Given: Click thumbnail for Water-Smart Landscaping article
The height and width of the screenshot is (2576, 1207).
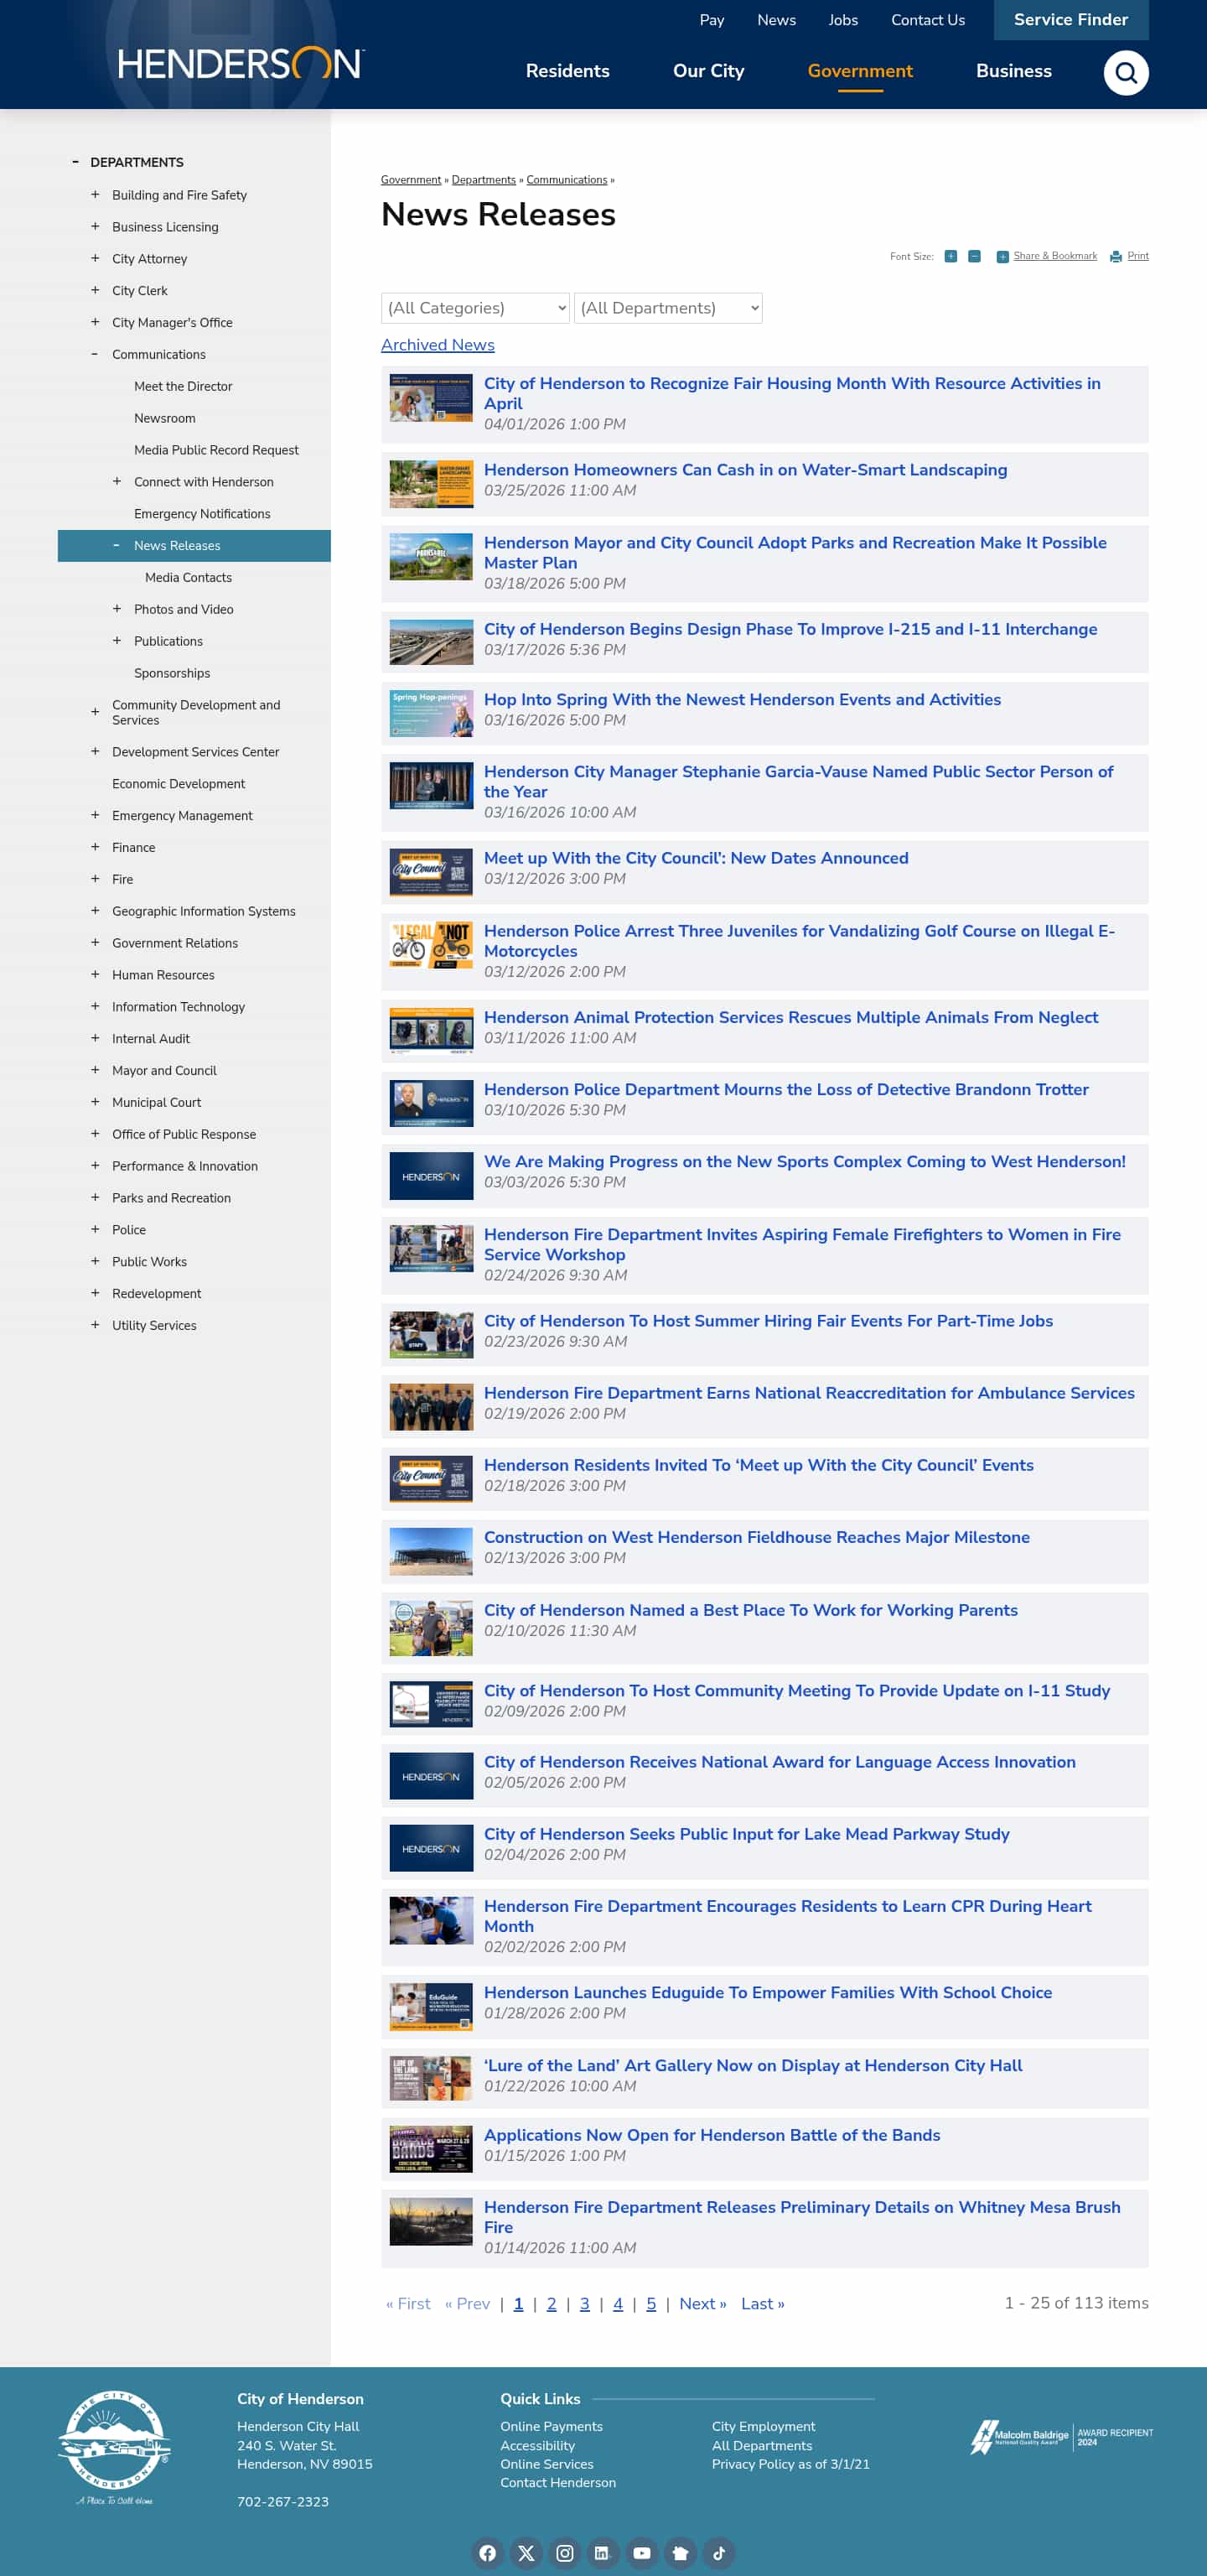Looking at the screenshot, I should click(x=431, y=484).
